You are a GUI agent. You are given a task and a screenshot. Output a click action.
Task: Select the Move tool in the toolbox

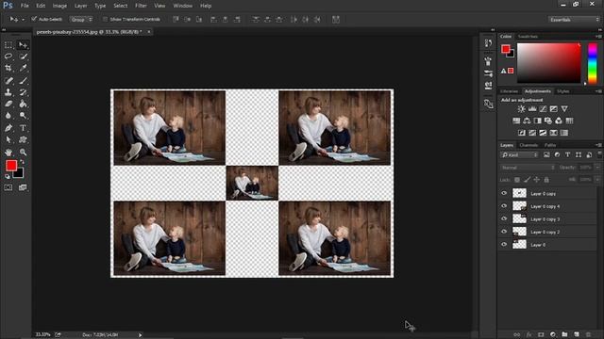coord(23,45)
